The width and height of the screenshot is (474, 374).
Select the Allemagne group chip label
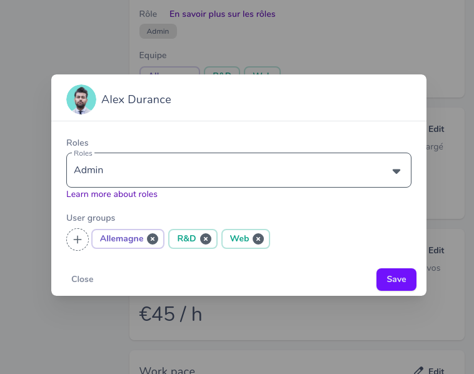121,238
